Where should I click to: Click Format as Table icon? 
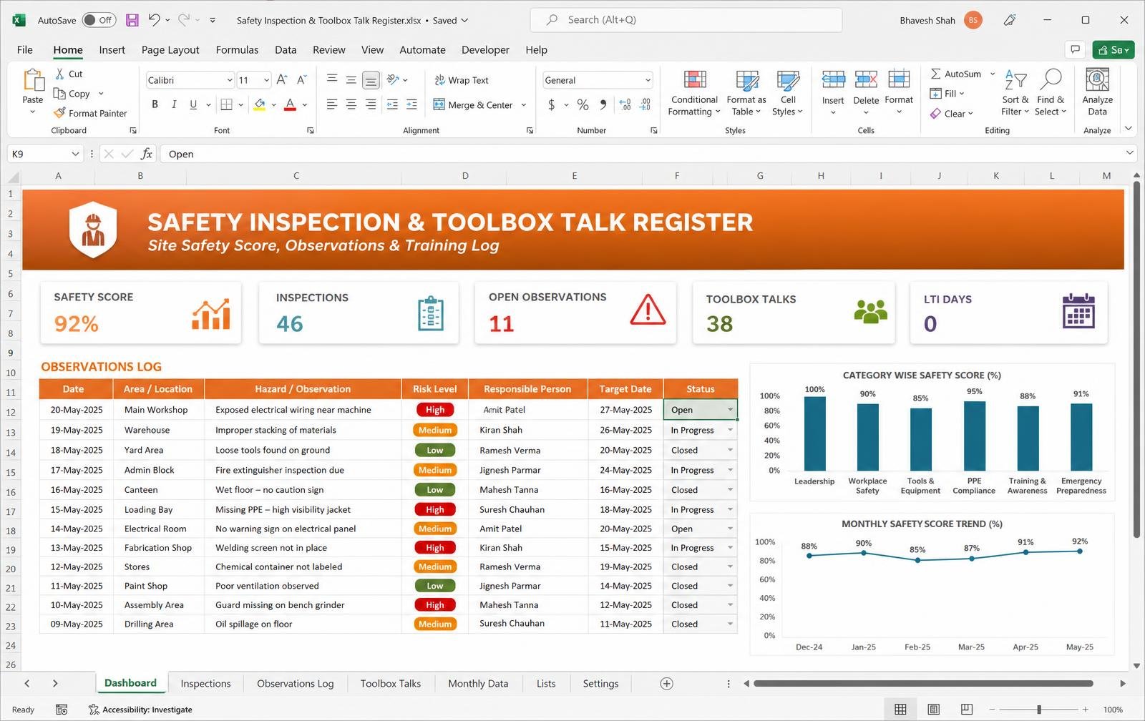click(746, 79)
